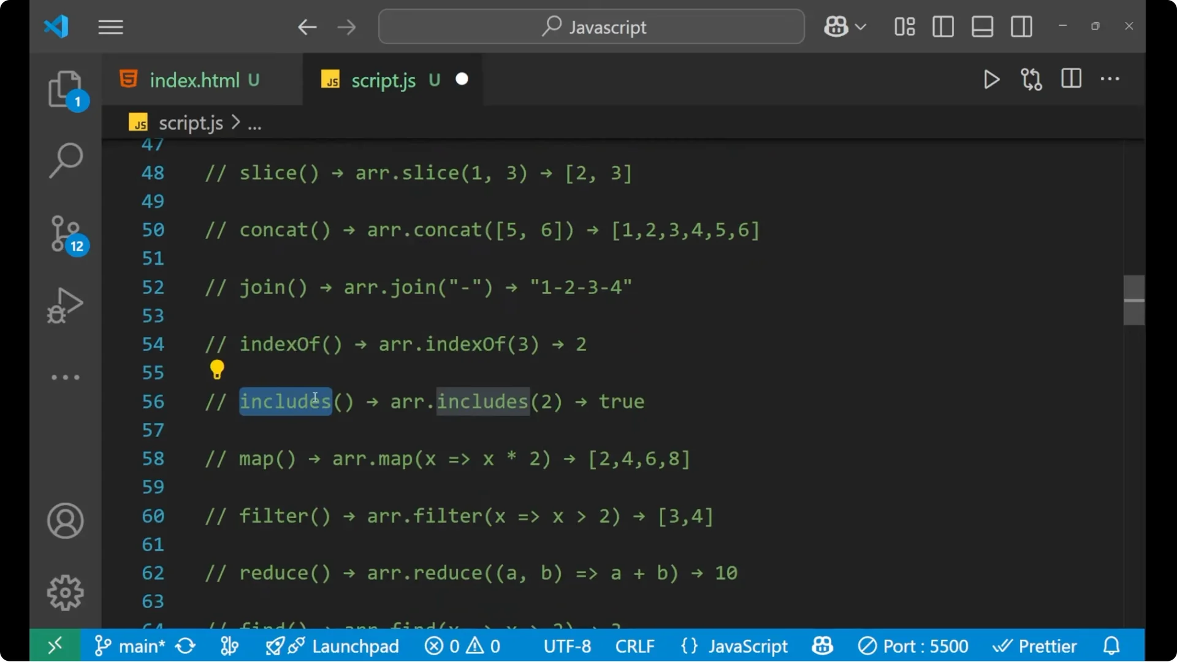Toggle the primary sidebar visibility
This screenshot has height=662, width=1177.
tap(943, 26)
